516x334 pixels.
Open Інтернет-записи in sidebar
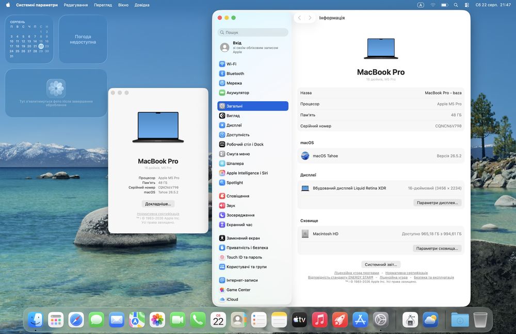coord(253,280)
